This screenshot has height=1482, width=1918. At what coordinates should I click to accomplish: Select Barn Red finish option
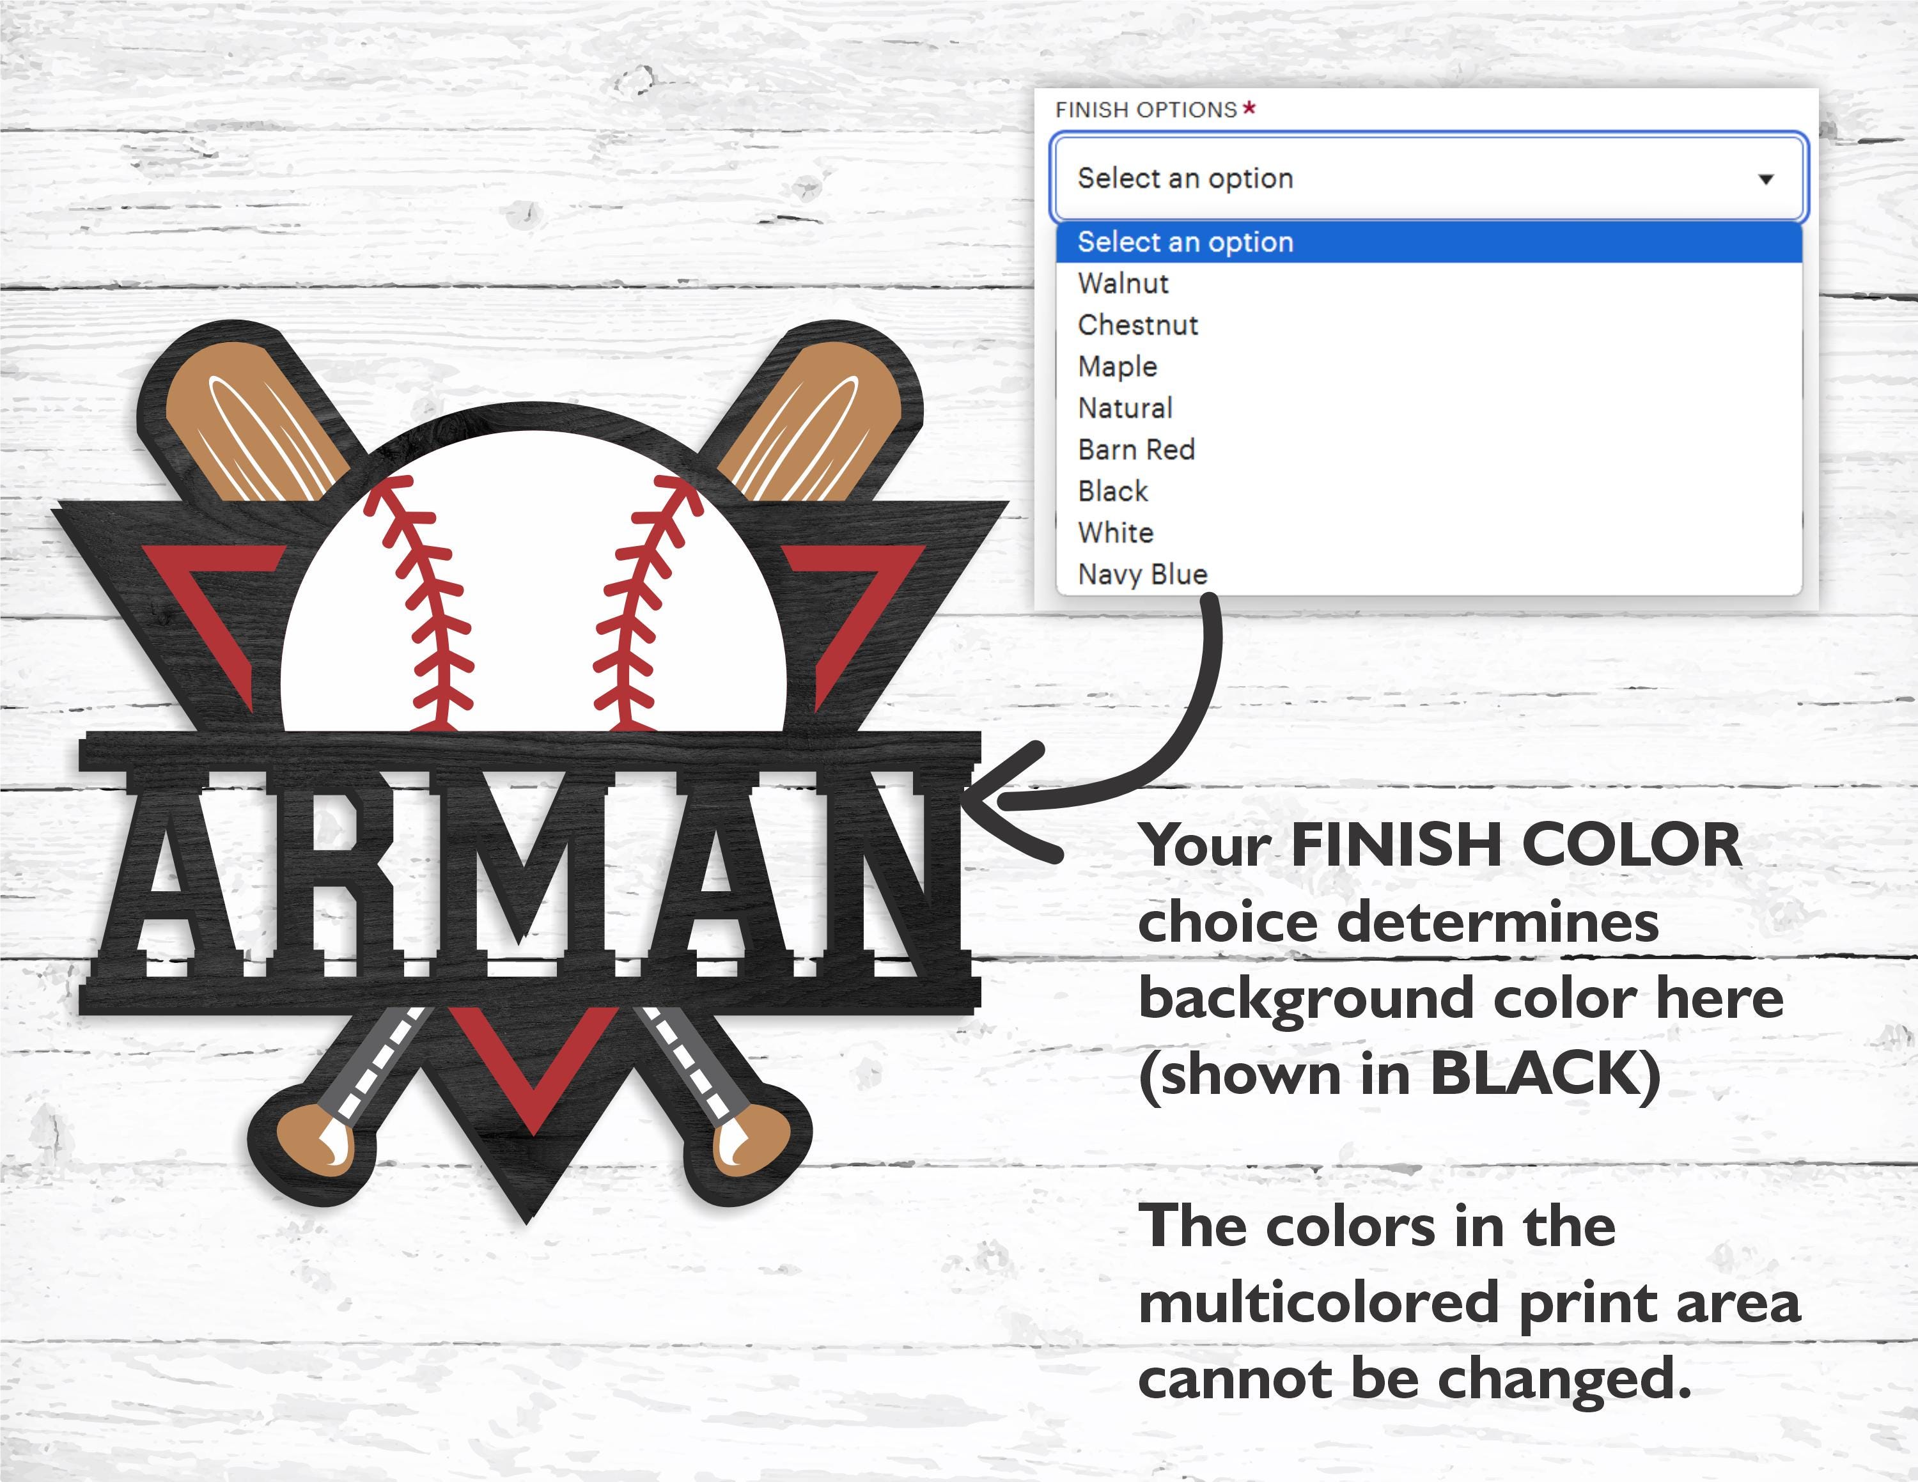coord(1429,449)
